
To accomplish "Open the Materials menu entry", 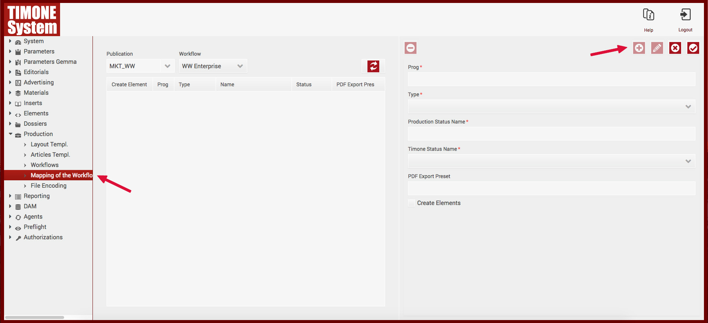I will coord(36,93).
